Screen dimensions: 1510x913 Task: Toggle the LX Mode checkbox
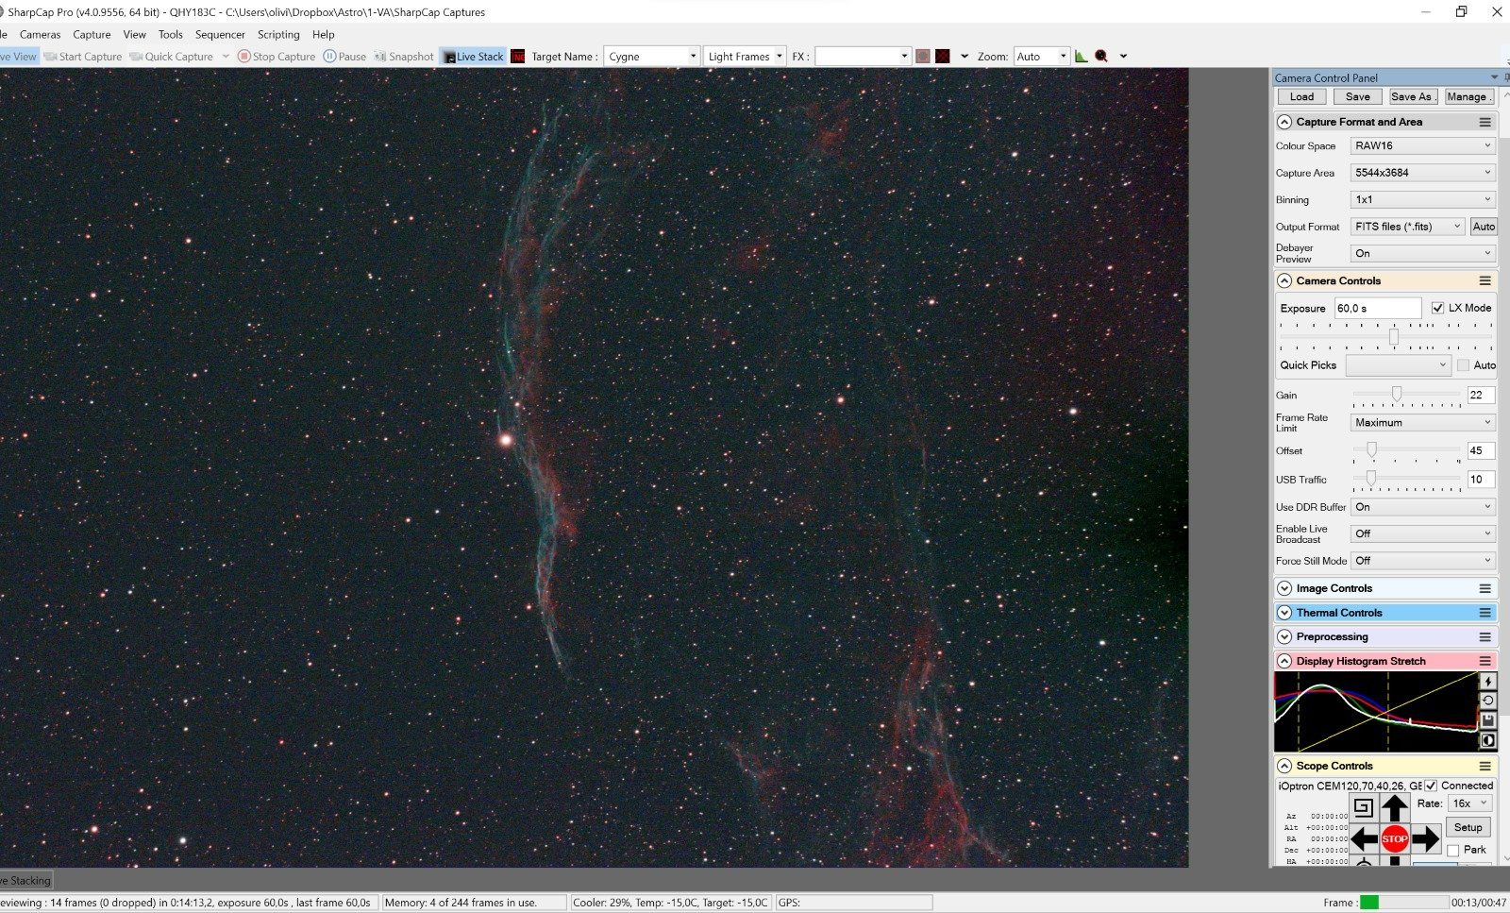tap(1437, 308)
